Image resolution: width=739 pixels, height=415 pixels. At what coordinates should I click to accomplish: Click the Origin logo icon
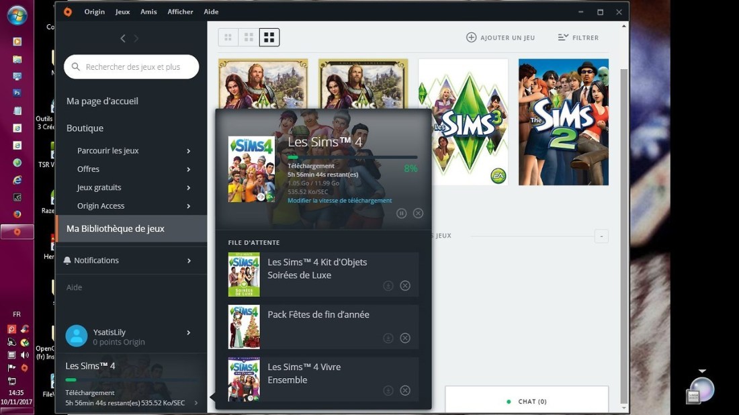[67, 11]
